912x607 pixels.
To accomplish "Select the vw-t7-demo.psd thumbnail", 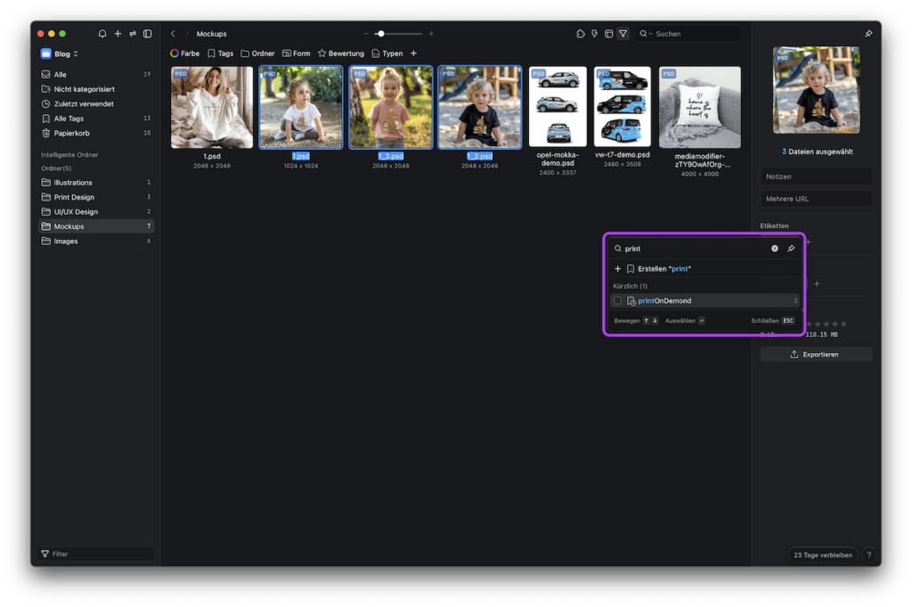I will (x=622, y=106).
